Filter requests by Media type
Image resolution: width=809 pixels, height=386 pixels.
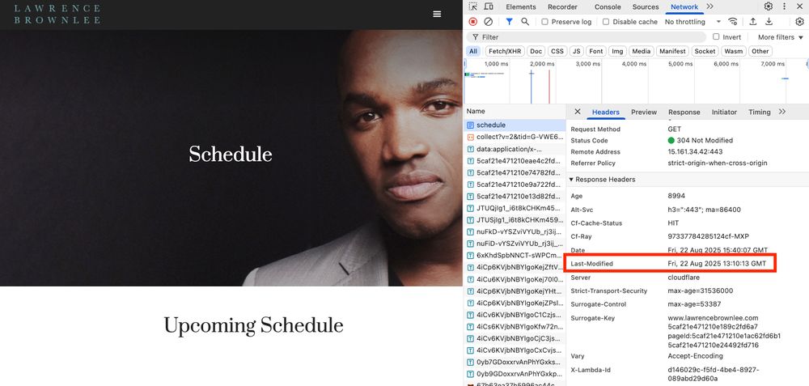coord(642,51)
